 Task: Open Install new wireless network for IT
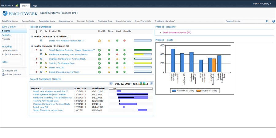(x=66, y=41)
